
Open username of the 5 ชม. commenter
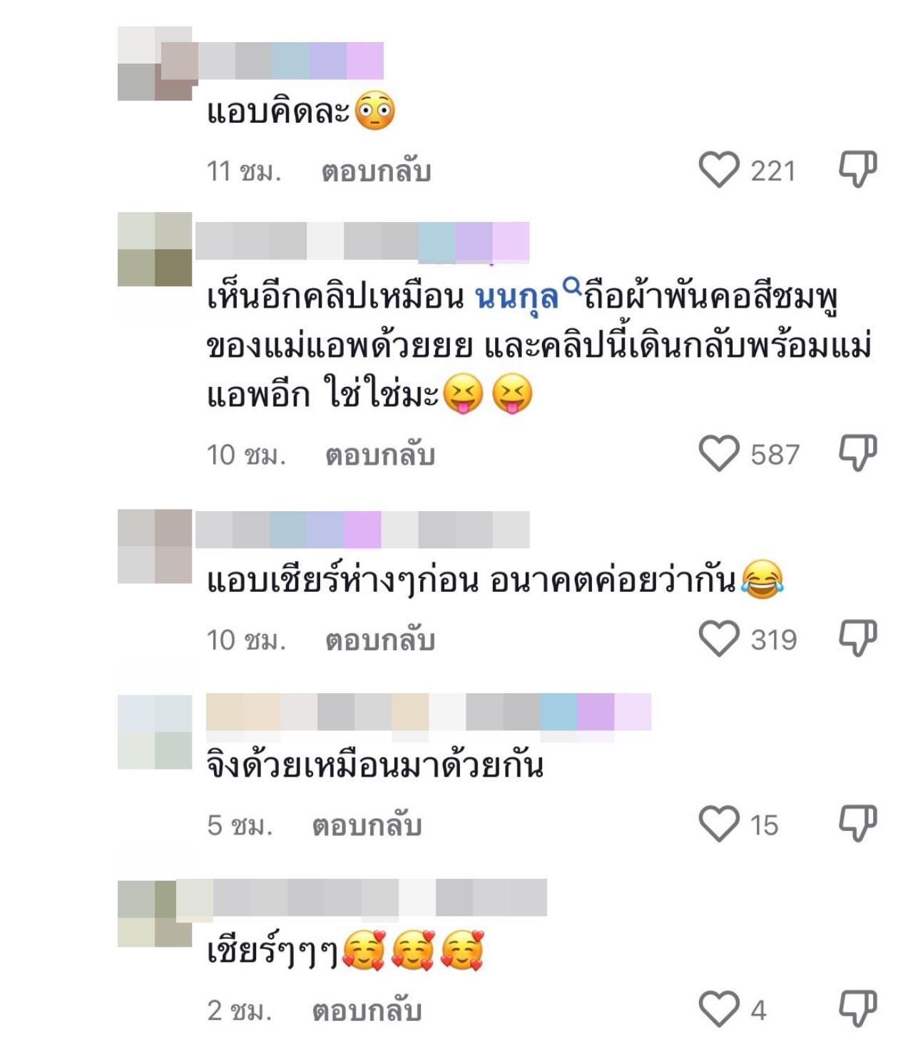429,712
